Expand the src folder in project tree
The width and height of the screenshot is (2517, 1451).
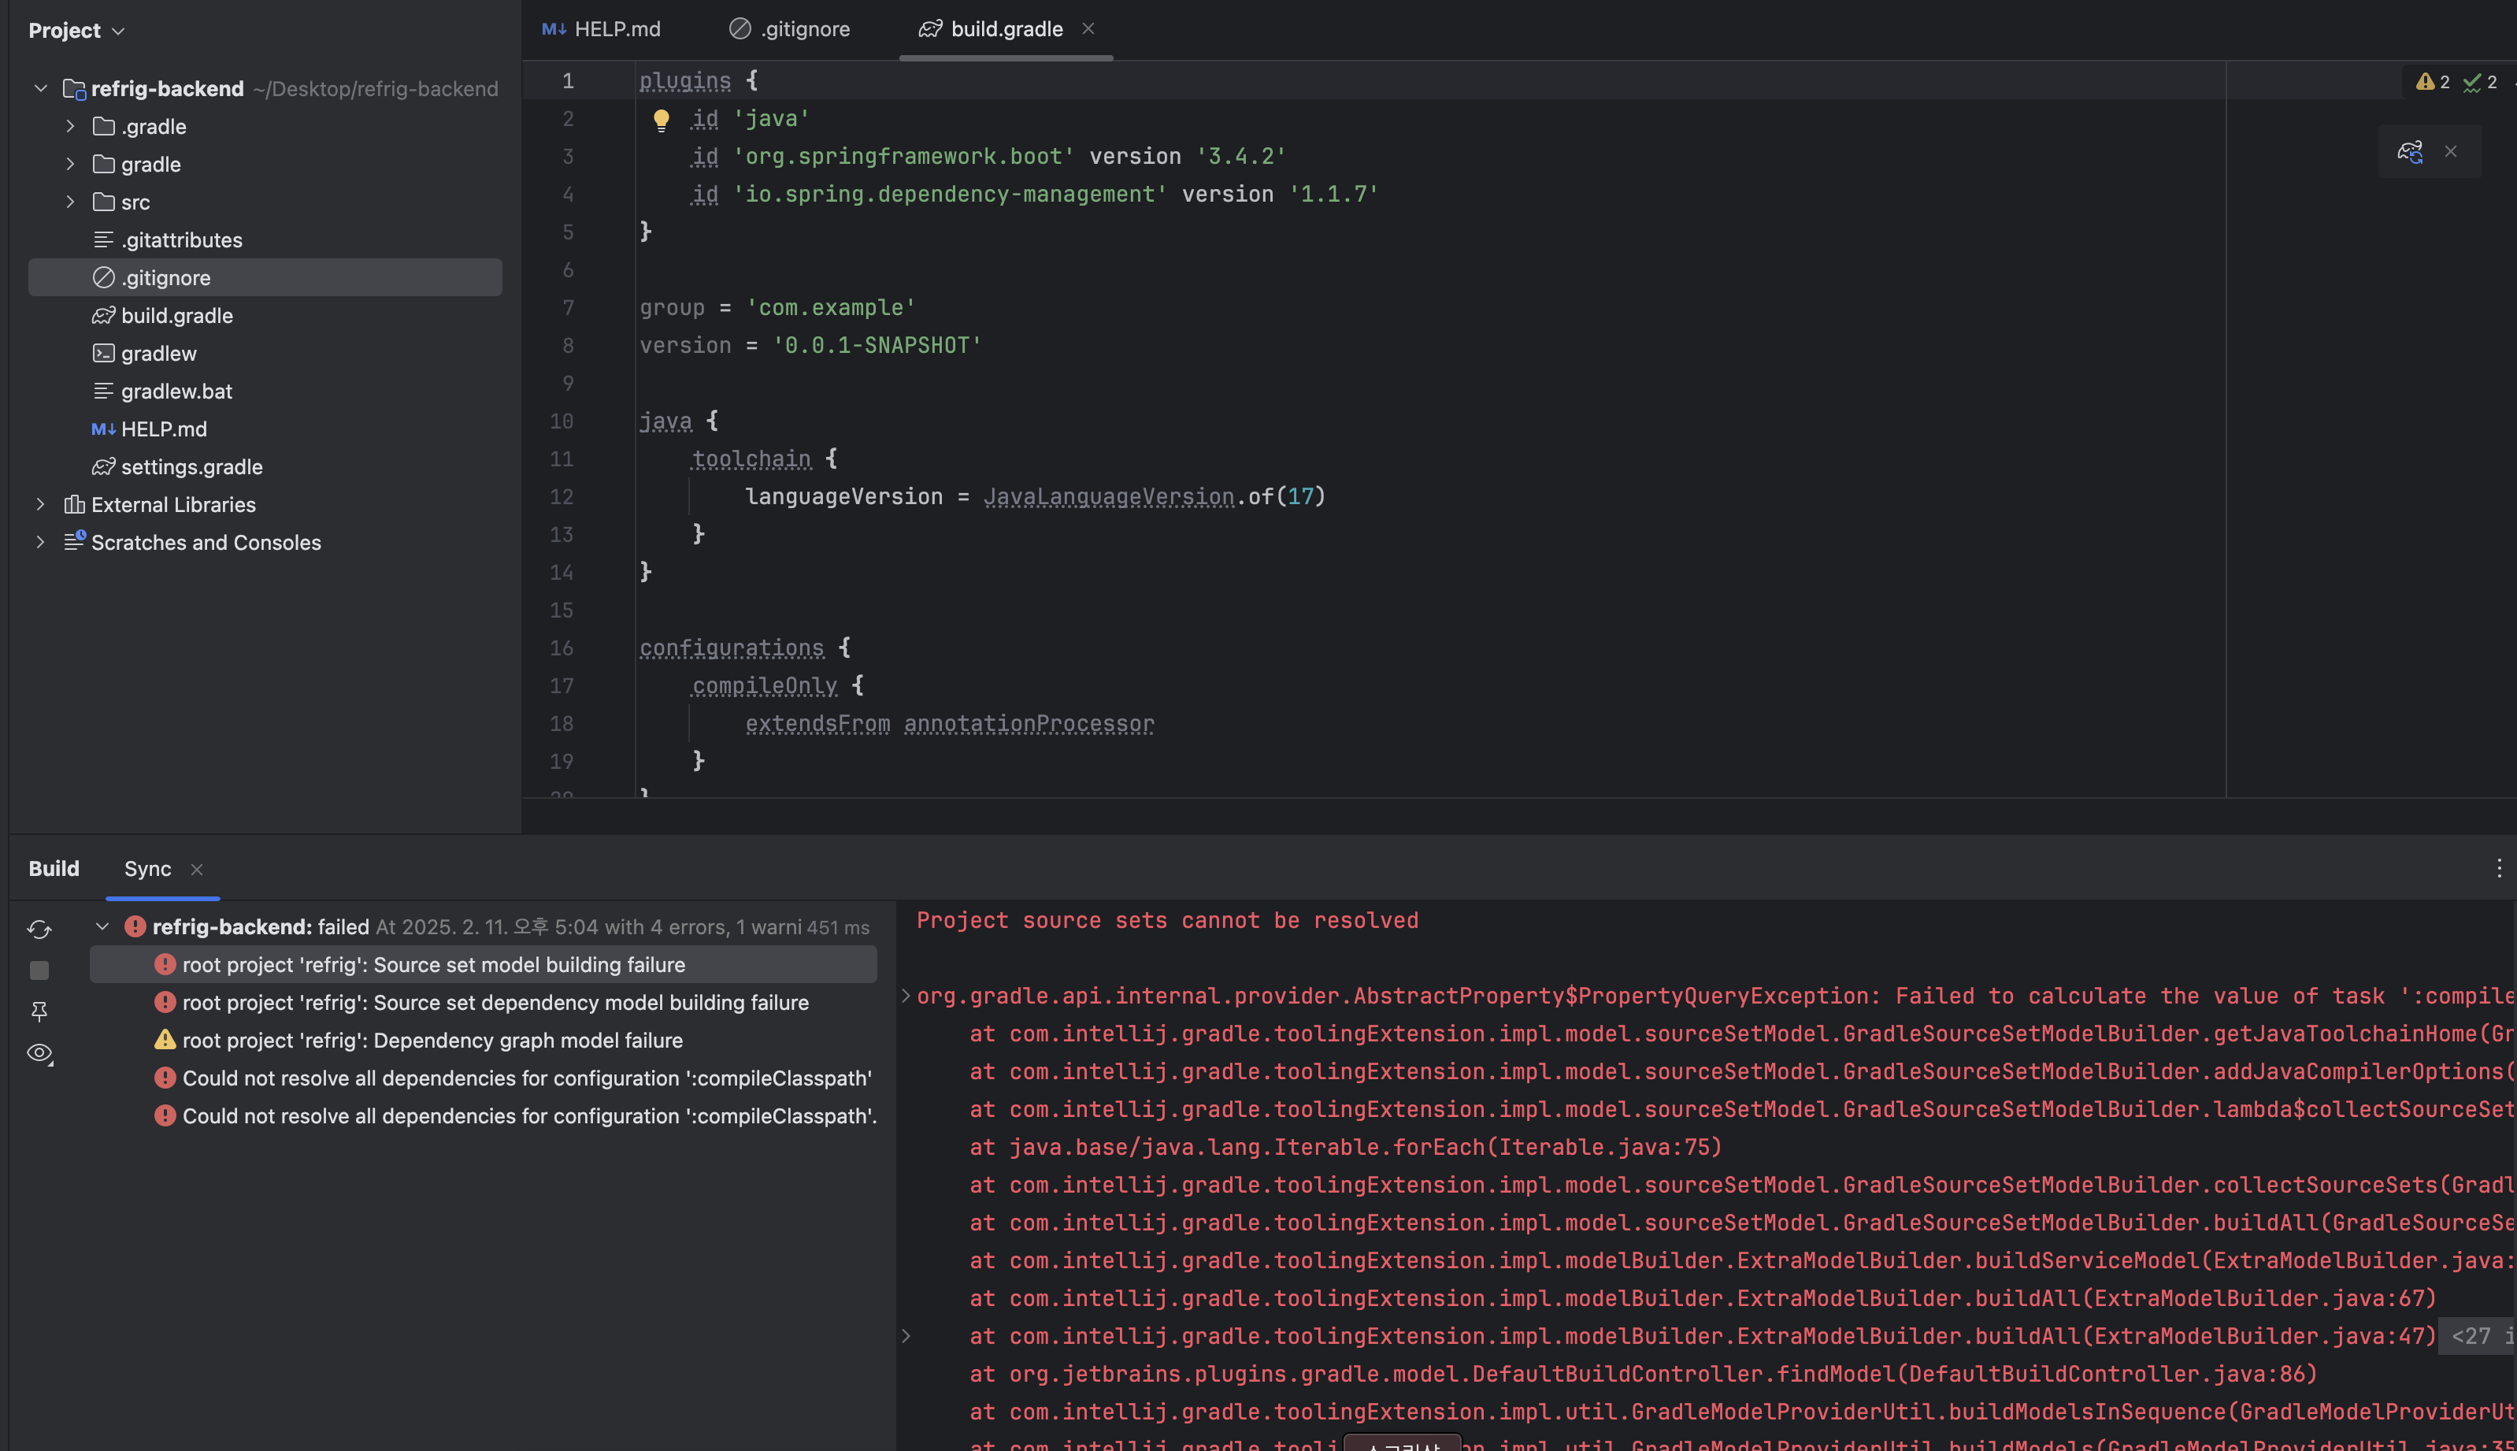click(70, 202)
